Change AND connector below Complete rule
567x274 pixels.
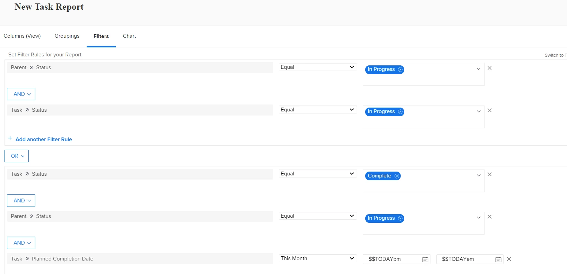click(x=21, y=201)
